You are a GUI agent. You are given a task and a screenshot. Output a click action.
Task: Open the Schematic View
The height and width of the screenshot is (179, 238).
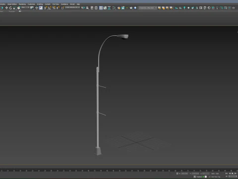(x=109, y=8)
